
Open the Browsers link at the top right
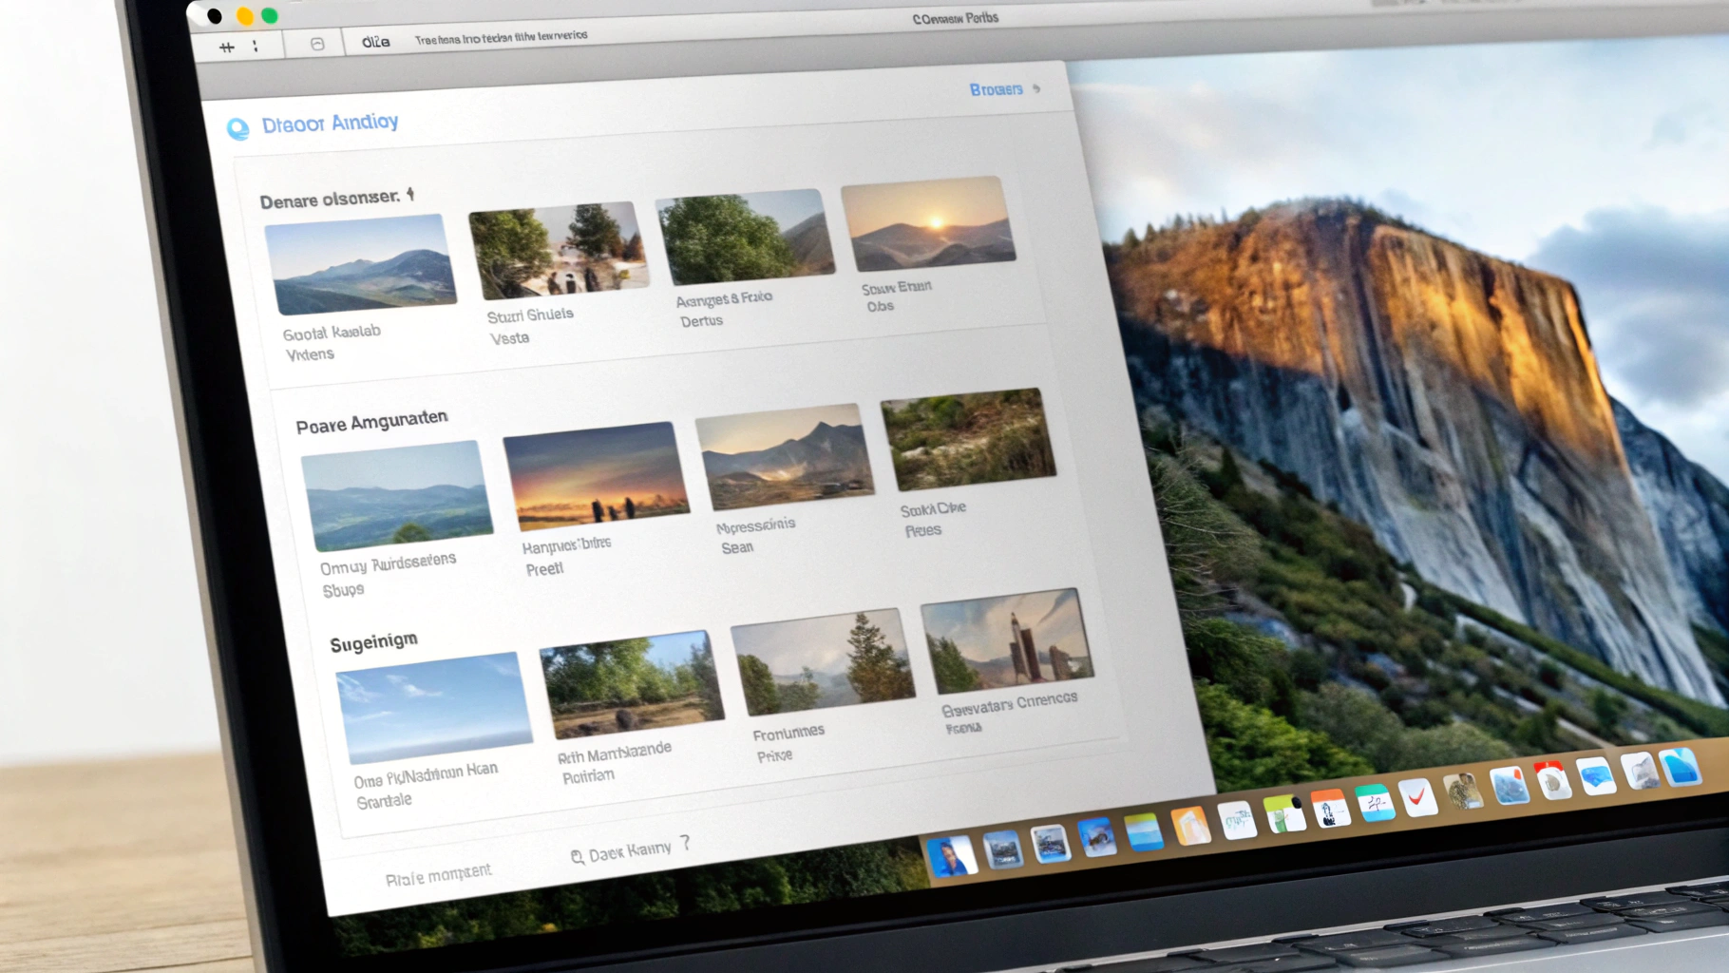pos(994,89)
